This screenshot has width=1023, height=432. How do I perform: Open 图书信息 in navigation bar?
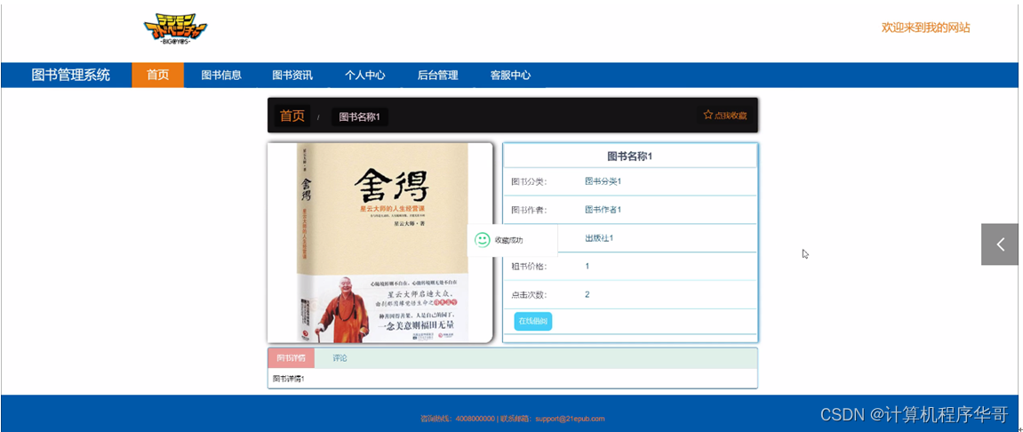[x=222, y=75]
